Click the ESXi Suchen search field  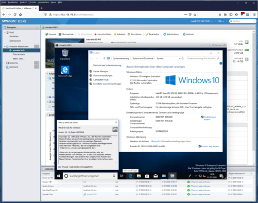click(x=242, y=21)
